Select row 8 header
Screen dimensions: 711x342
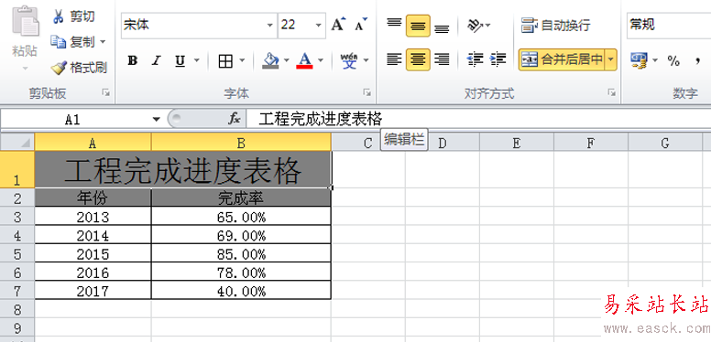click(x=17, y=309)
